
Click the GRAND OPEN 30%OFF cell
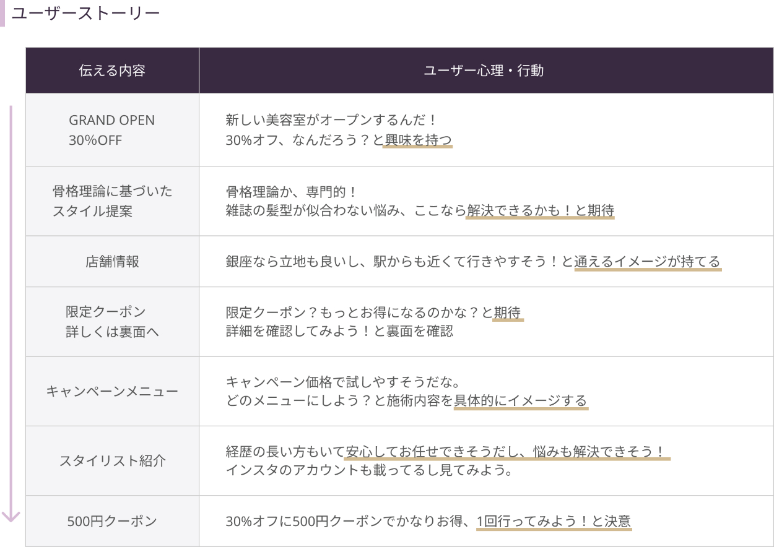point(112,130)
